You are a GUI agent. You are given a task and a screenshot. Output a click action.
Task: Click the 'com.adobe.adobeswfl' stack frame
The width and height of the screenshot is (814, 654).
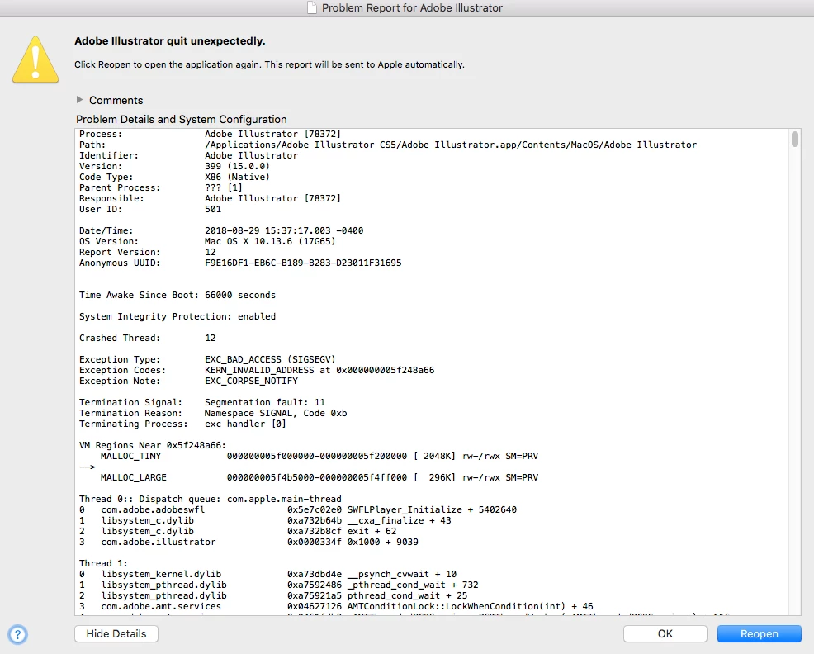click(x=297, y=510)
